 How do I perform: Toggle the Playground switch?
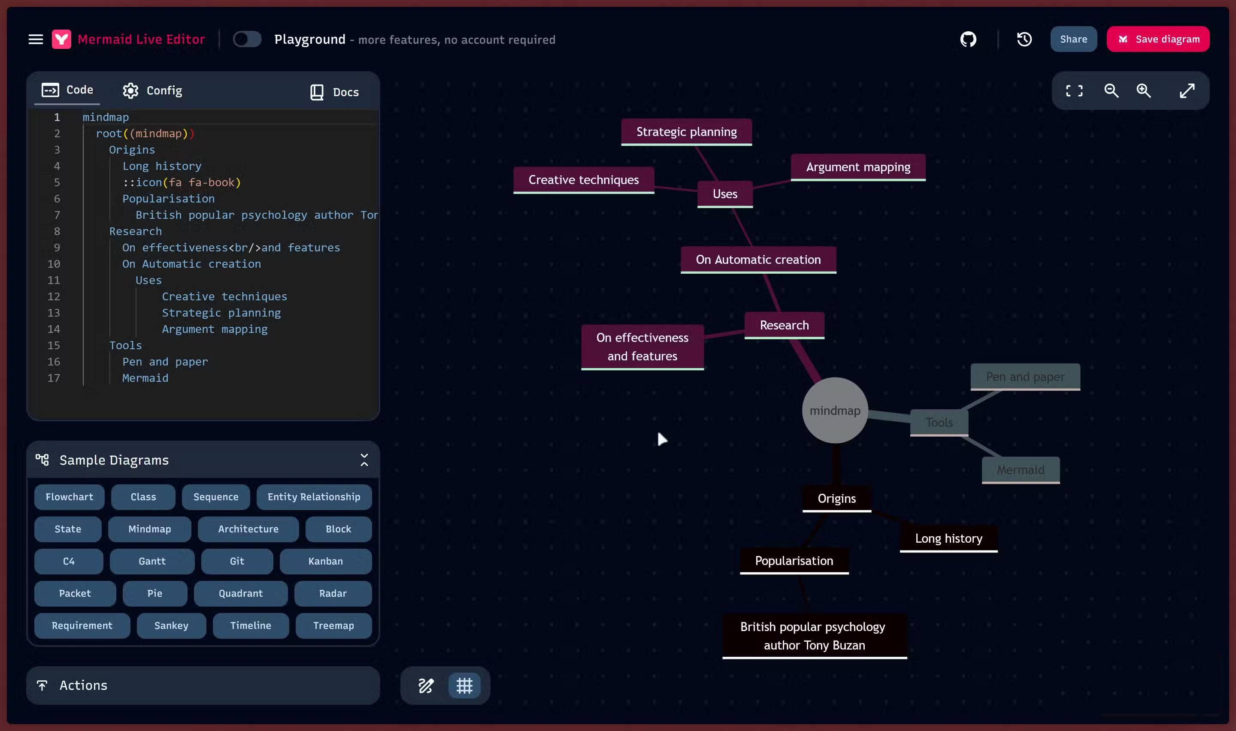247,39
